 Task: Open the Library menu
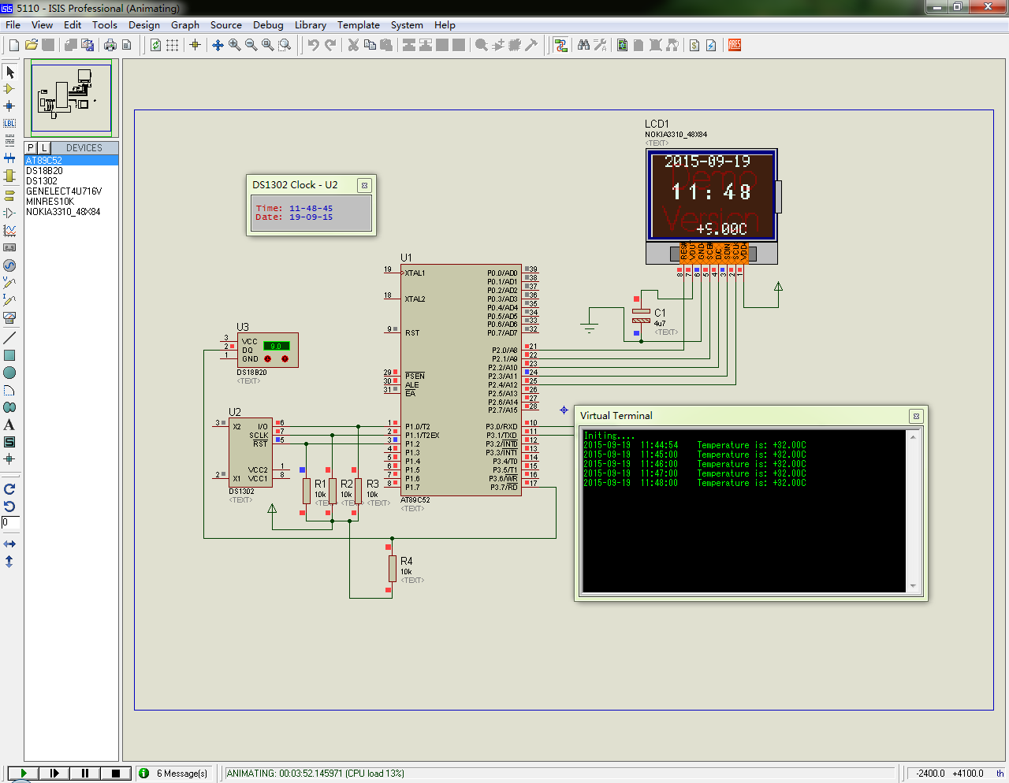(311, 25)
